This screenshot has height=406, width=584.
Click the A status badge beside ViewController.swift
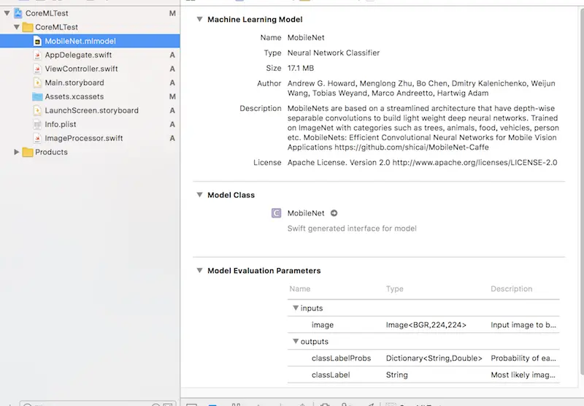click(172, 69)
